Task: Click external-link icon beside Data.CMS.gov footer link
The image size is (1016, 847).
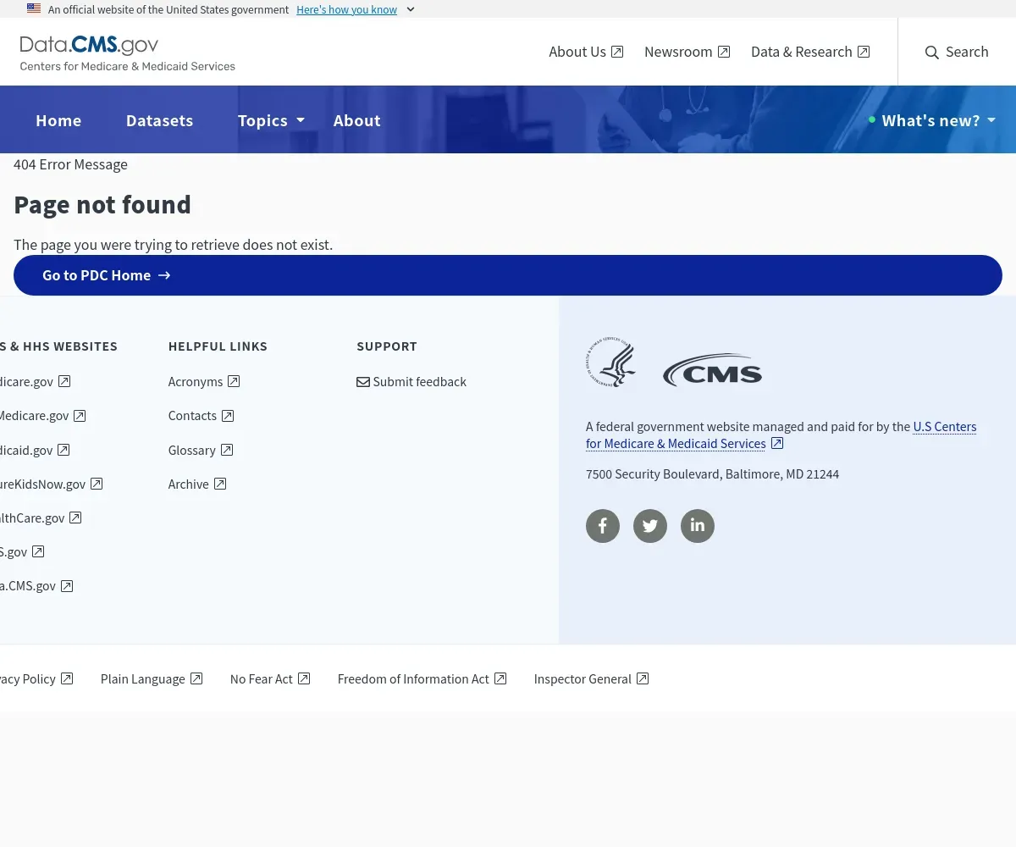Action: tap(67, 585)
